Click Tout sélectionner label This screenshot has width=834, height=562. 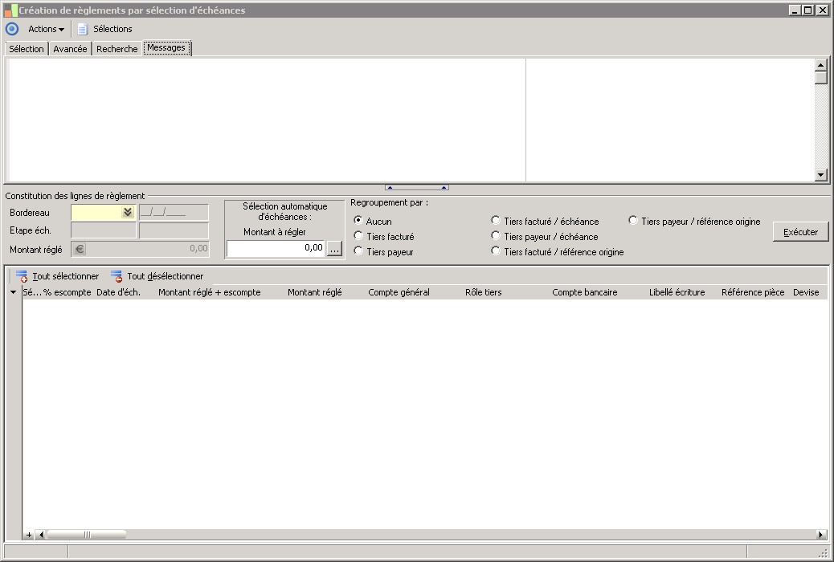[65, 276]
